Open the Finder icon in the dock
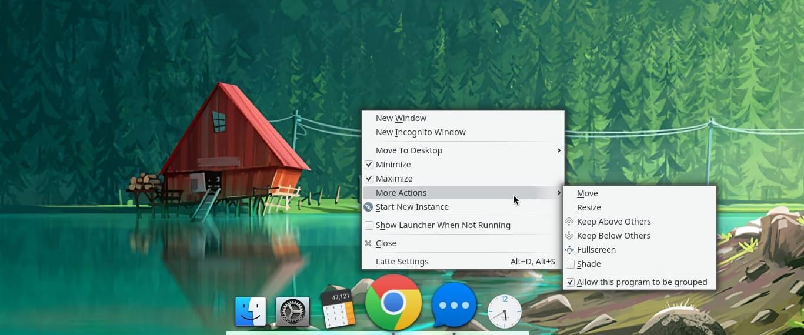This screenshot has width=804, height=335. pos(251,311)
